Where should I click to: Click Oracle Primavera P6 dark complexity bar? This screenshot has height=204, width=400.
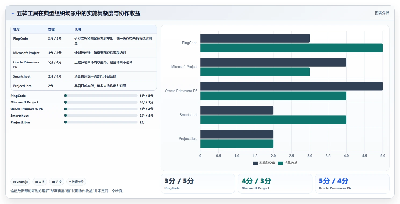291,86
